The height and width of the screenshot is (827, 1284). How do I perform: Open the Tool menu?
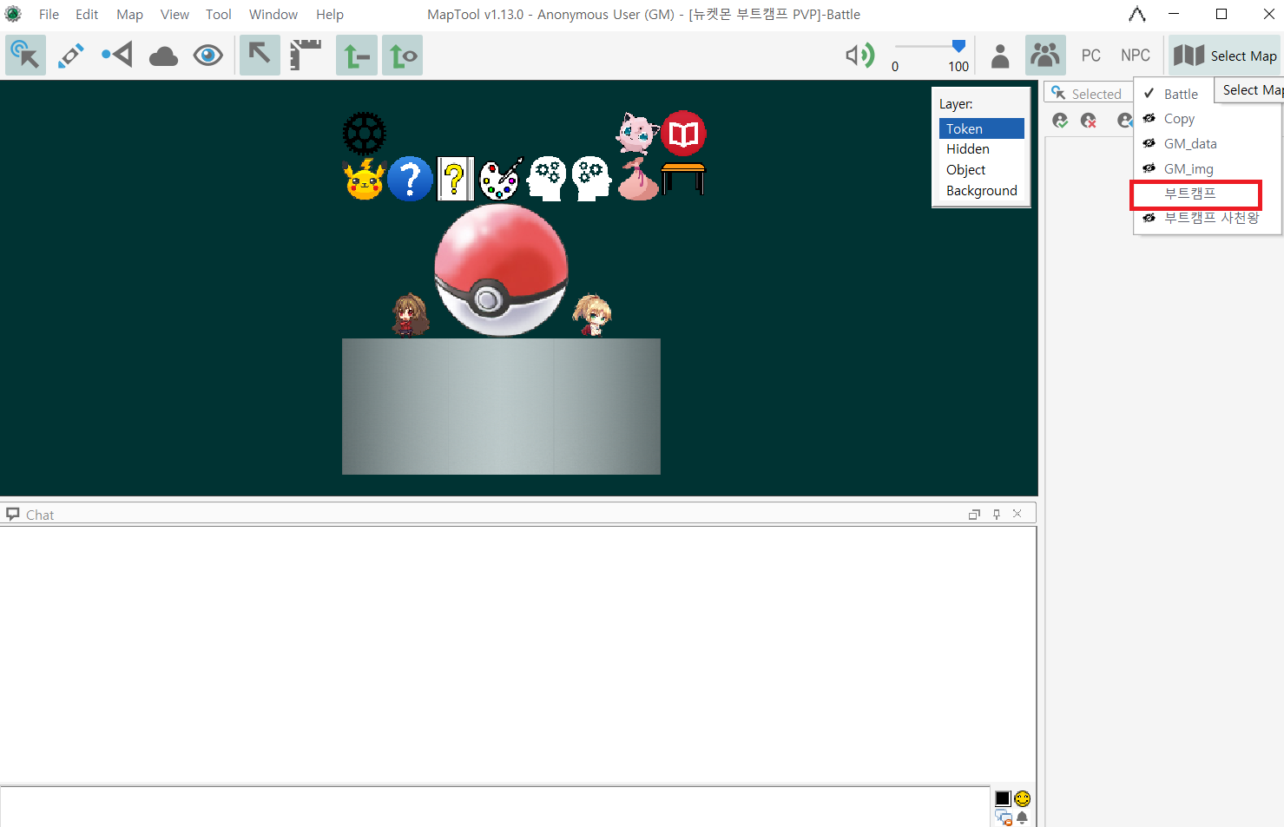(x=218, y=15)
